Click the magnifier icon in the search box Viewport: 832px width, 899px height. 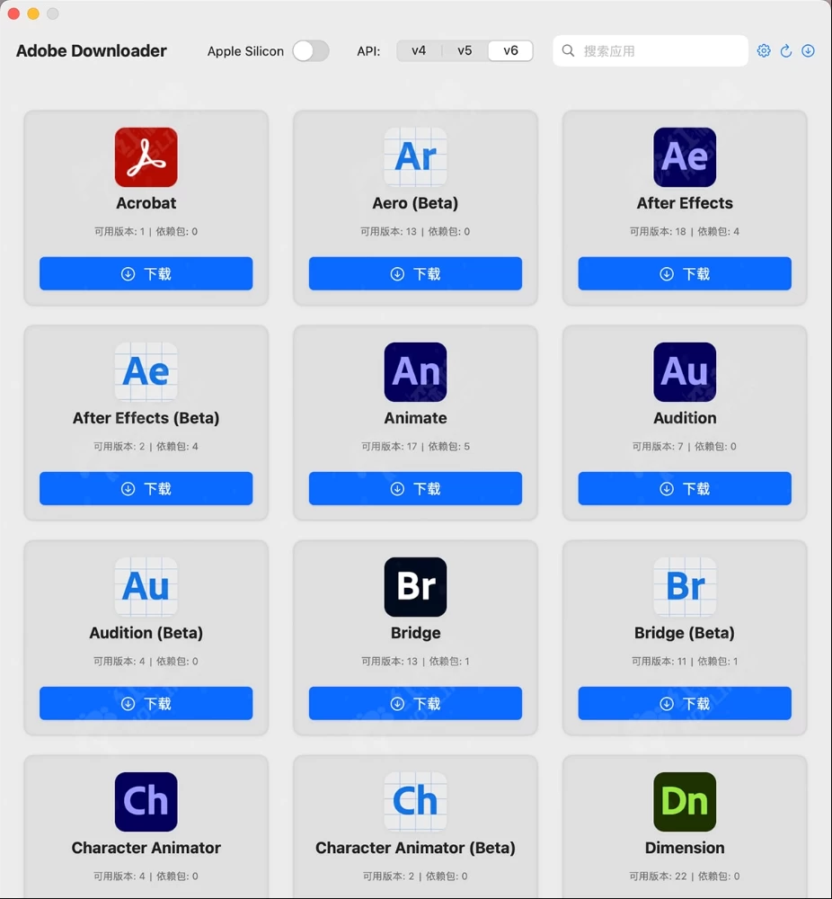click(568, 51)
